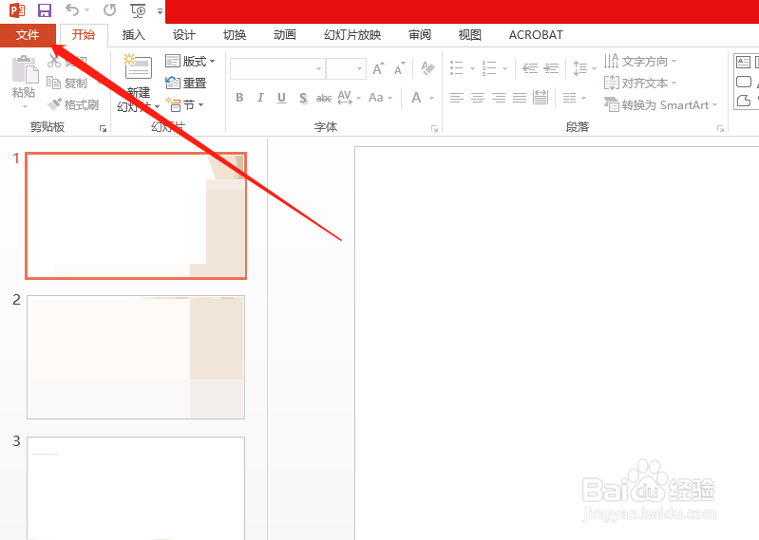Select the rounded rectangle shape
759x540 pixels.
pyautogui.click(x=744, y=82)
